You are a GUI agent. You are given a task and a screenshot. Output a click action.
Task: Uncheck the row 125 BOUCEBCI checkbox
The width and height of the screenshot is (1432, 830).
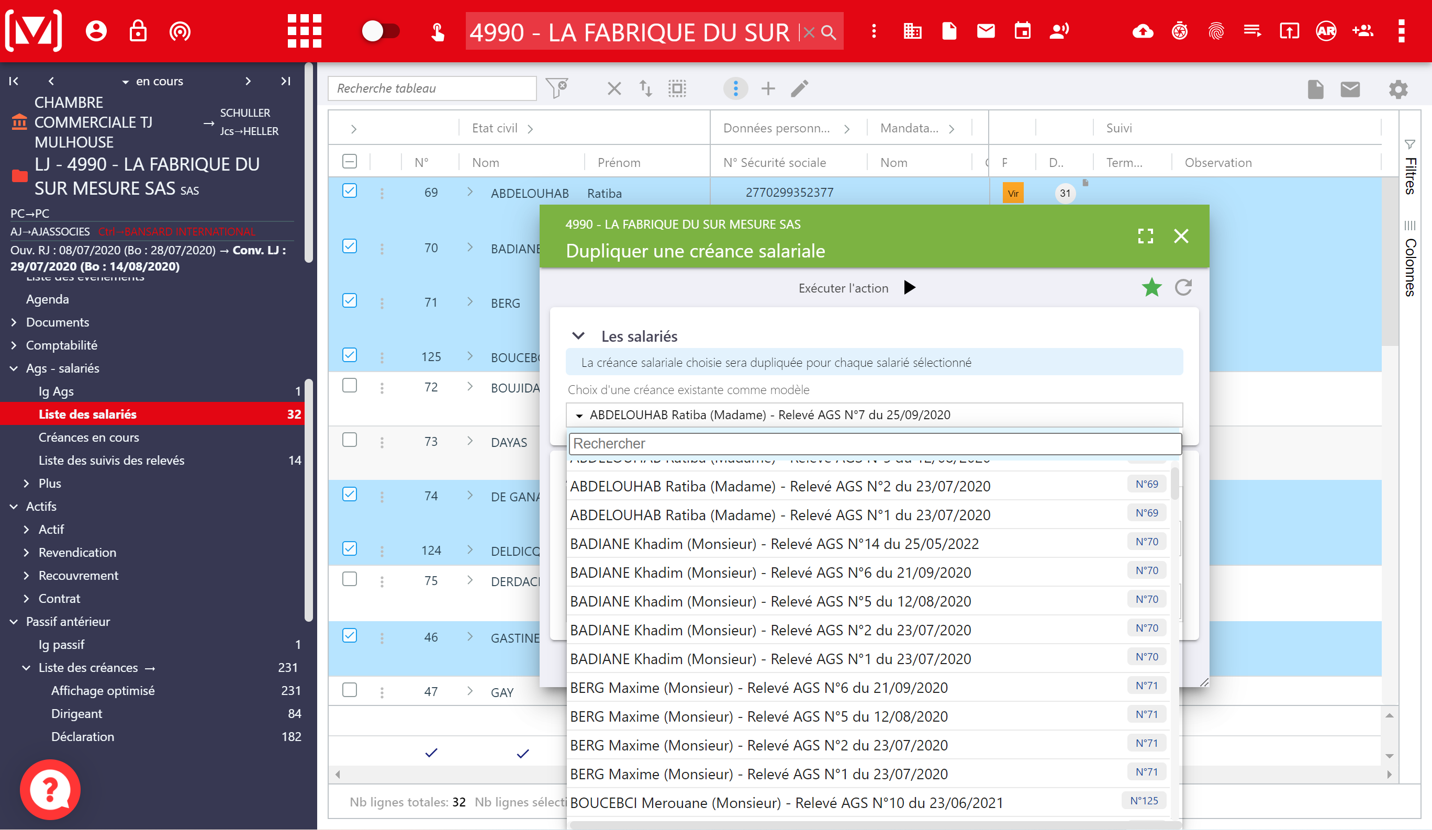[350, 356]
